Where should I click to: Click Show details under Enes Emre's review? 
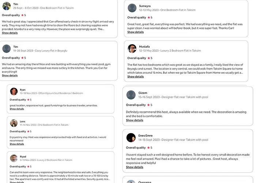(135, 167)
